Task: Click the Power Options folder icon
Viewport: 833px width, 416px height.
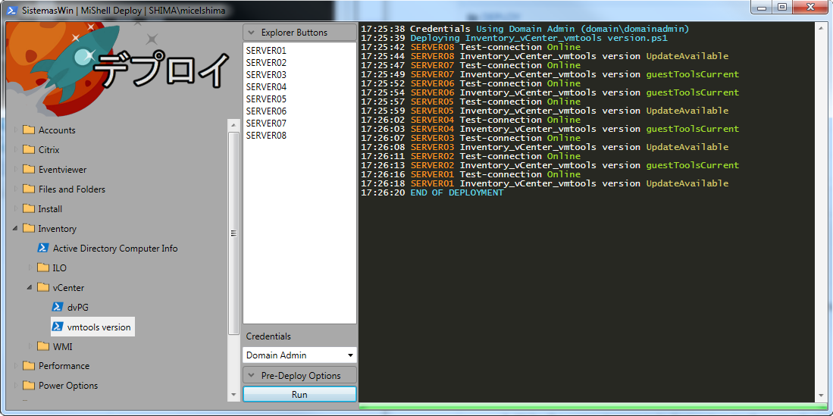Action: pyautogui.click(x=29, y=386)
